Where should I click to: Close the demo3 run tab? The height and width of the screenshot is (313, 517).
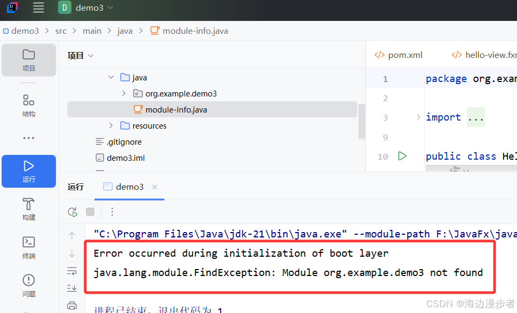coord(154,187)
